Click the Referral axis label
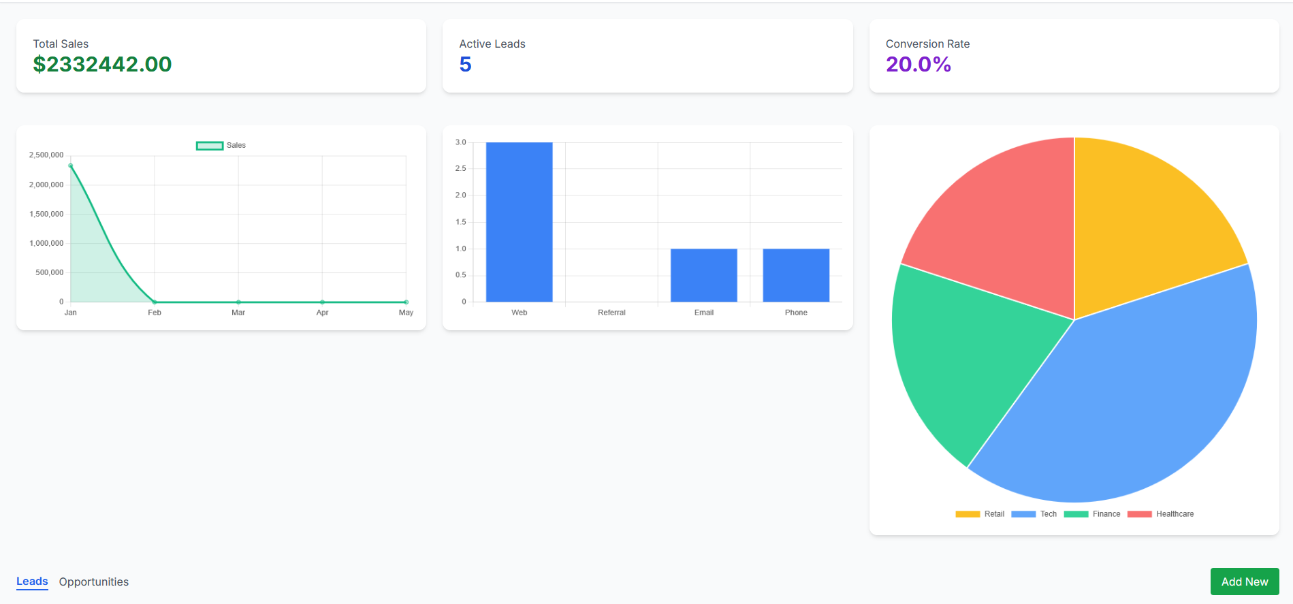This screenshot has height=604, width=1293. 611,313
